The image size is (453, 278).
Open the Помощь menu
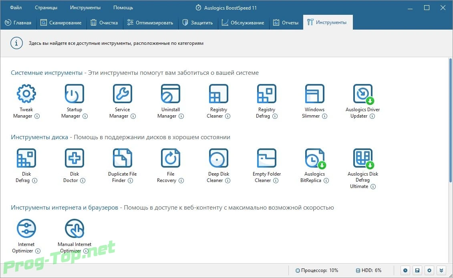[x=123, y=8]
